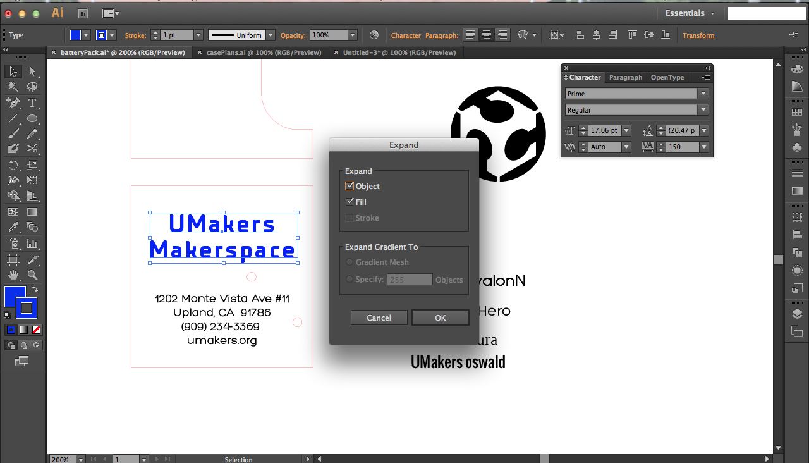Screen dimensions: 809x463
Task: Select the Zoom tool
Action: point(32,276)
